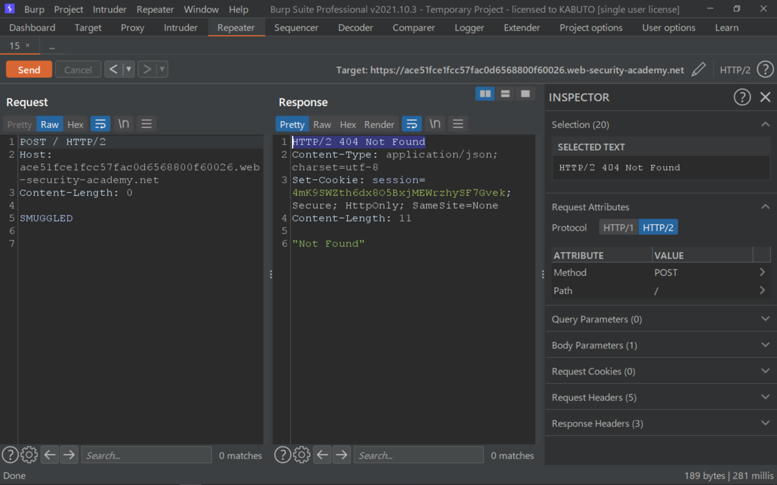The height and width of the screenshot is (485, 777).
Task: Set the Inspector protocol to HTTP/1
Action: tap(618, 228)
